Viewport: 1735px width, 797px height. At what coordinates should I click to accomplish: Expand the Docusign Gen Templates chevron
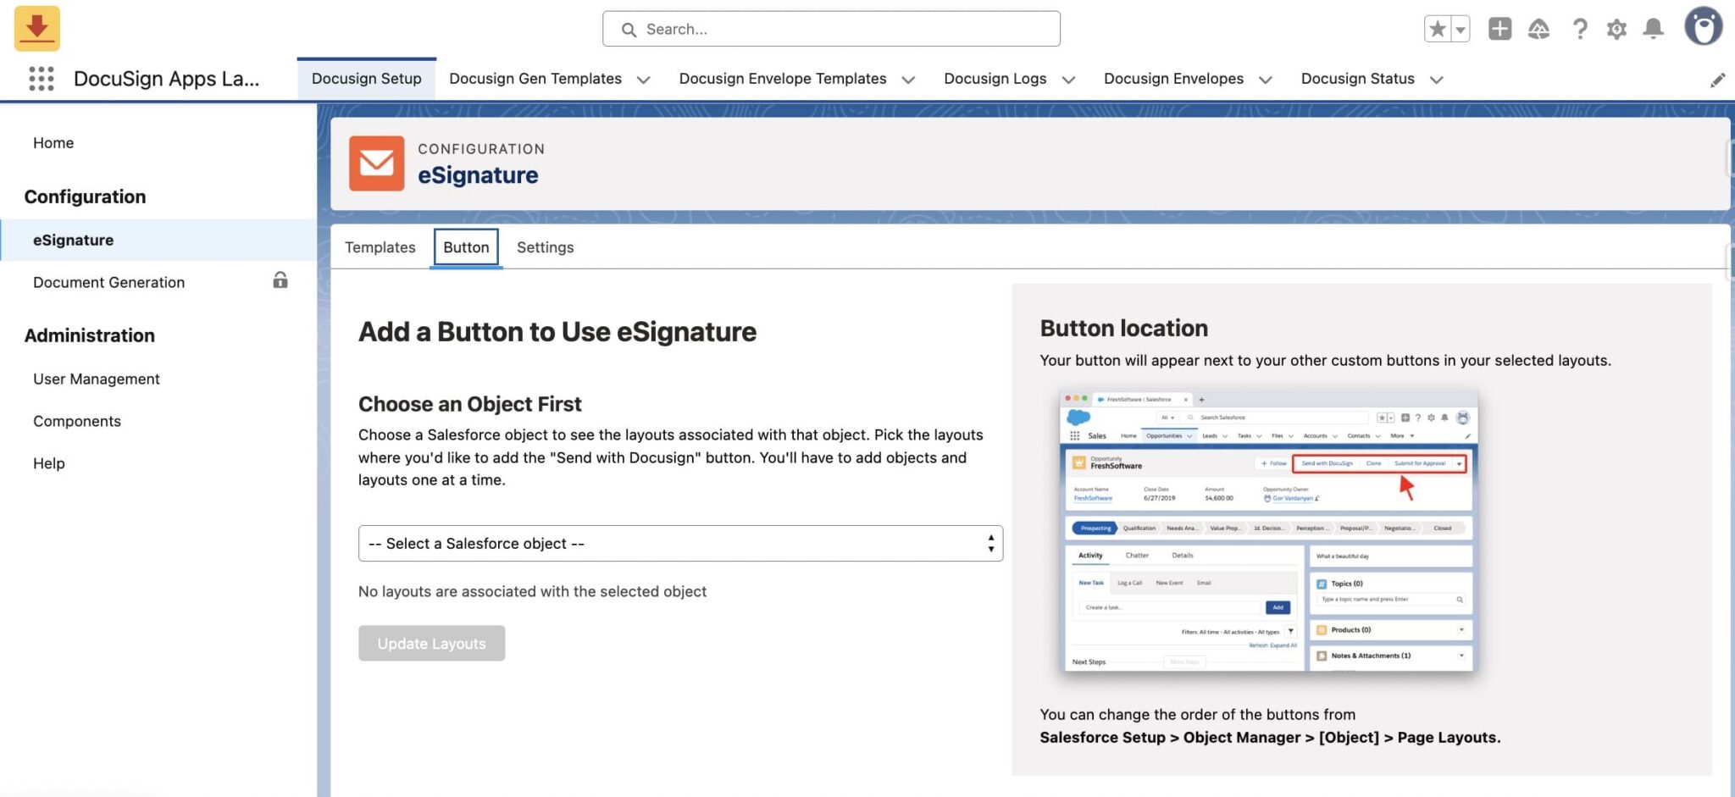pos(644,80)
